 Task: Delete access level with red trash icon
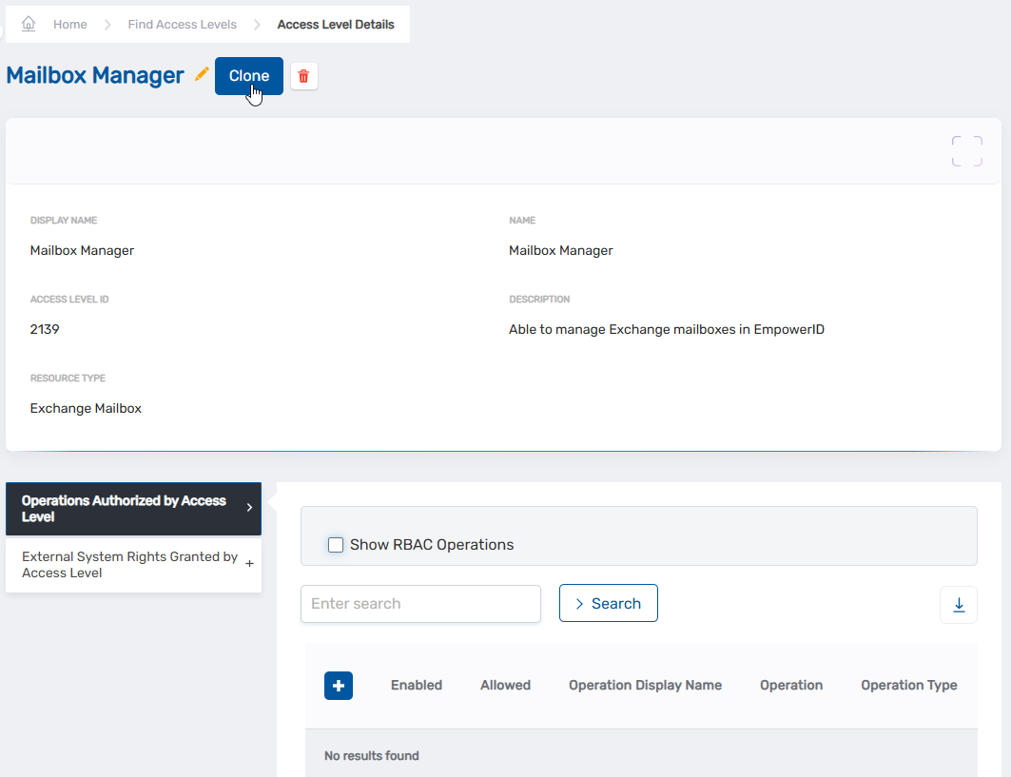[303, 76]
